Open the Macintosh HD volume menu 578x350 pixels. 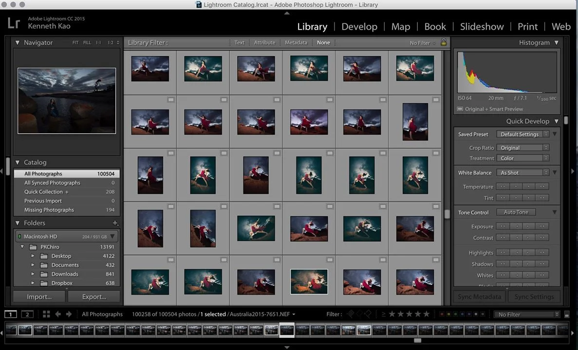(112, 237)
